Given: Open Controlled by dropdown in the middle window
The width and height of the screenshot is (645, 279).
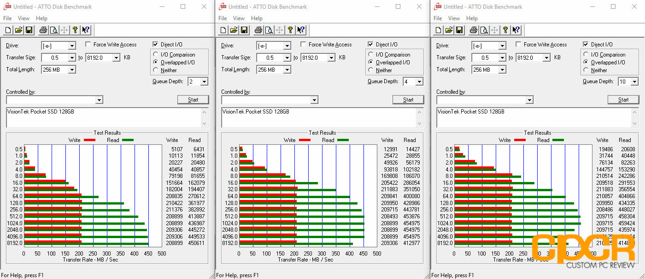Looking at the screenshot, I should tap(315, 100).
